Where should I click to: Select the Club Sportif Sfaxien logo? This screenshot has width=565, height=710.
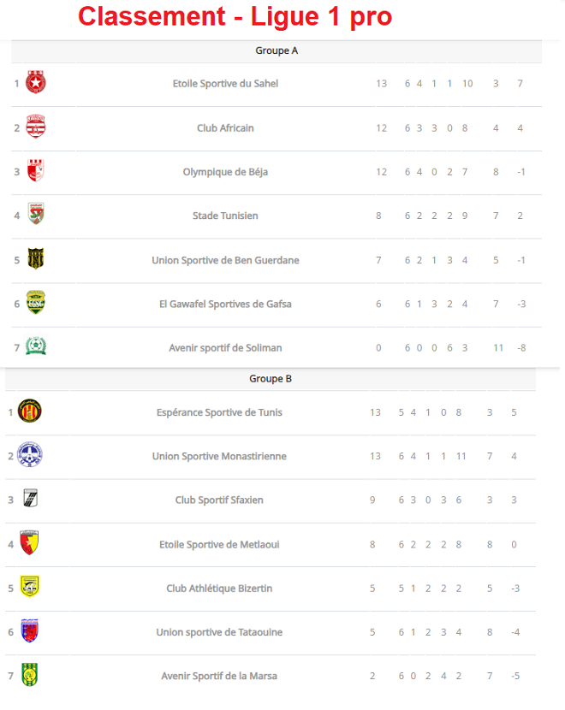(30, 499)
